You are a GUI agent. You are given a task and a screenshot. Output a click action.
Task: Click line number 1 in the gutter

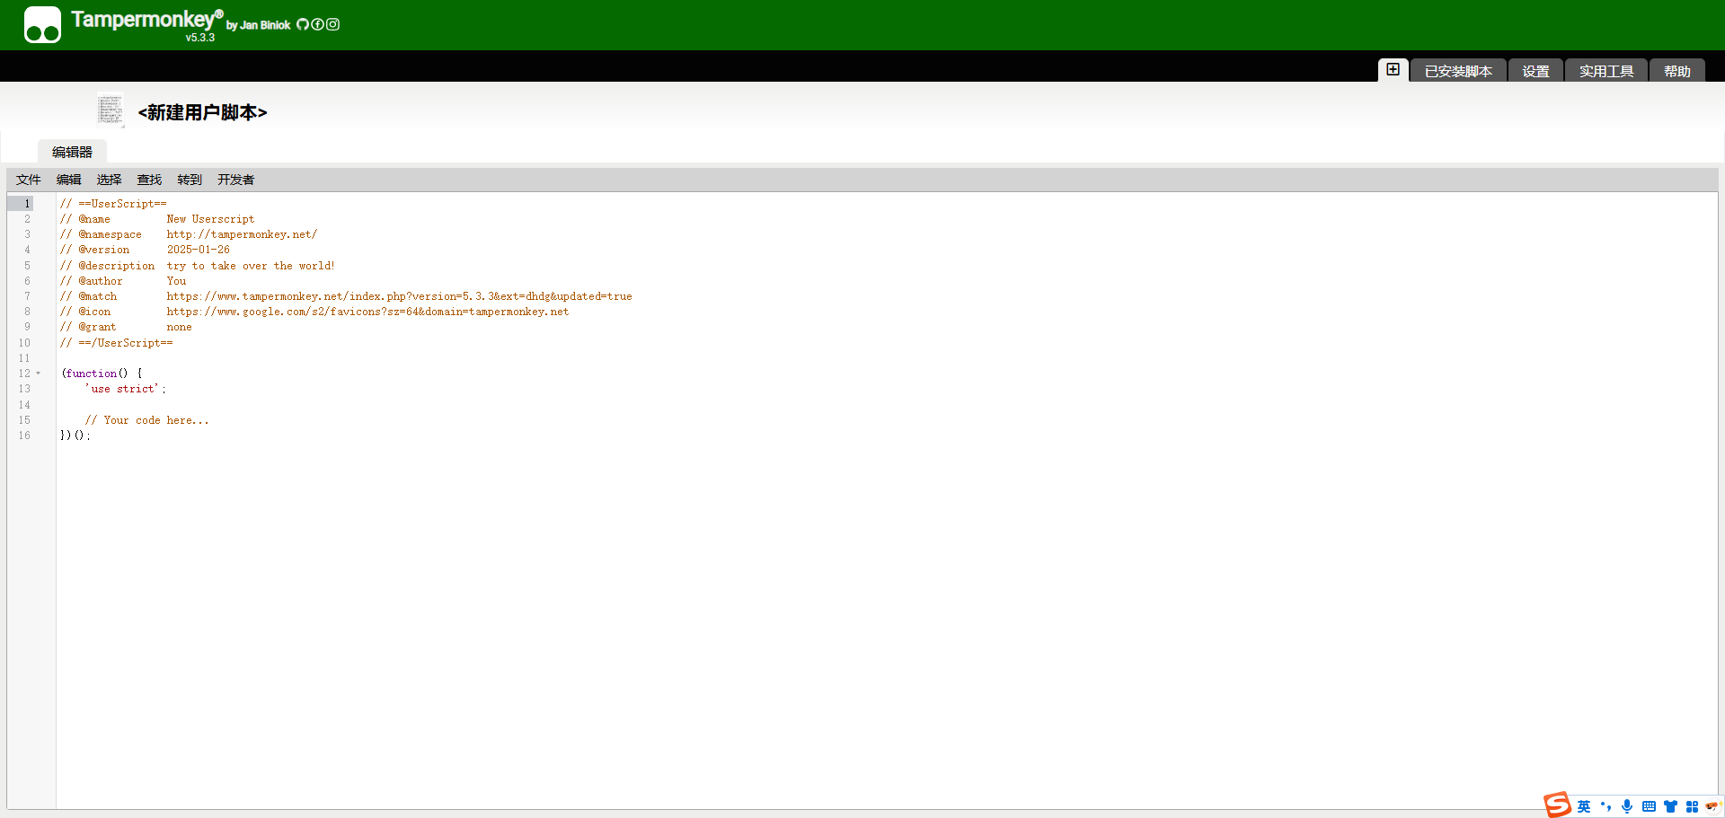coord(27,204)
